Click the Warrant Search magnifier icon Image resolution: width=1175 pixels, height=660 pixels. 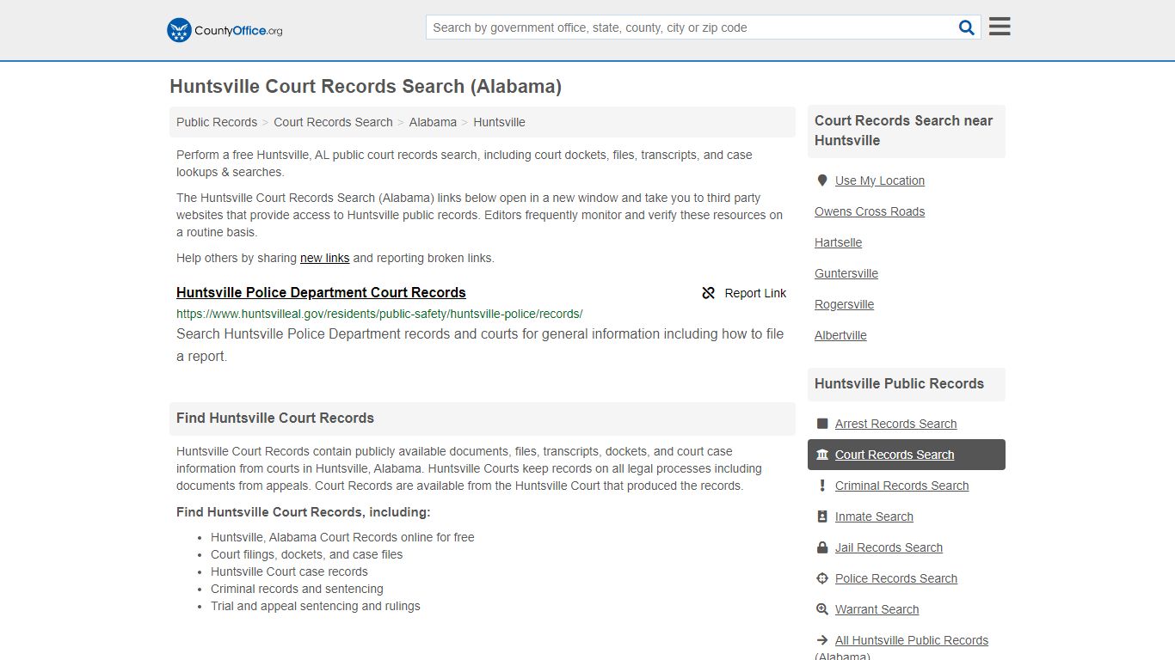(822, 609)
